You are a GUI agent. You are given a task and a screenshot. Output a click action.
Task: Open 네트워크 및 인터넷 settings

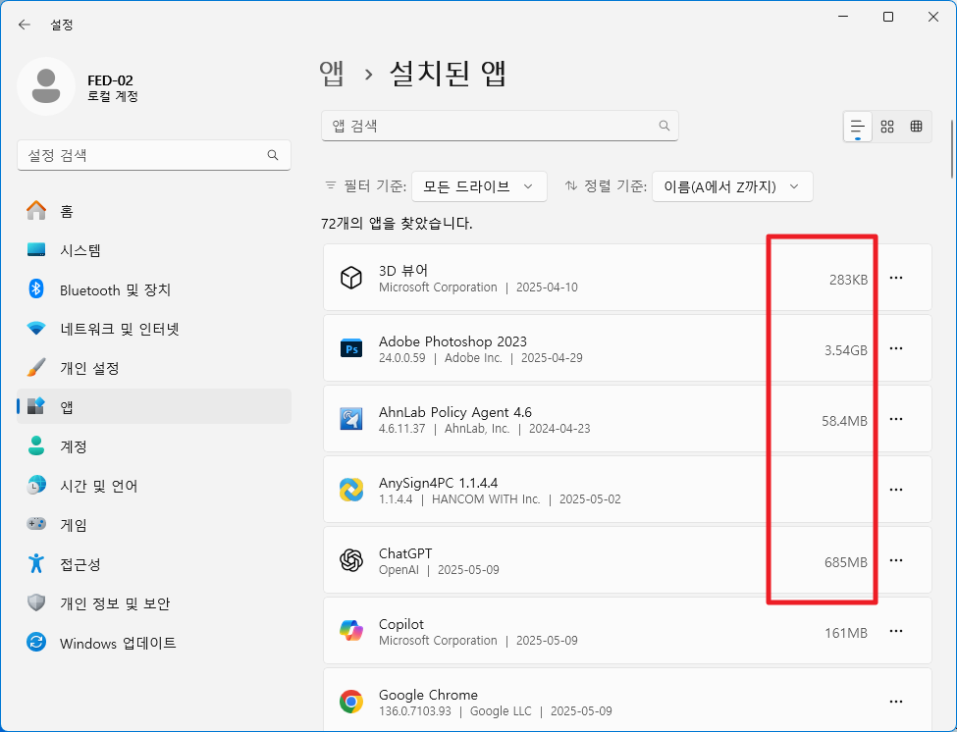(154, 329)
